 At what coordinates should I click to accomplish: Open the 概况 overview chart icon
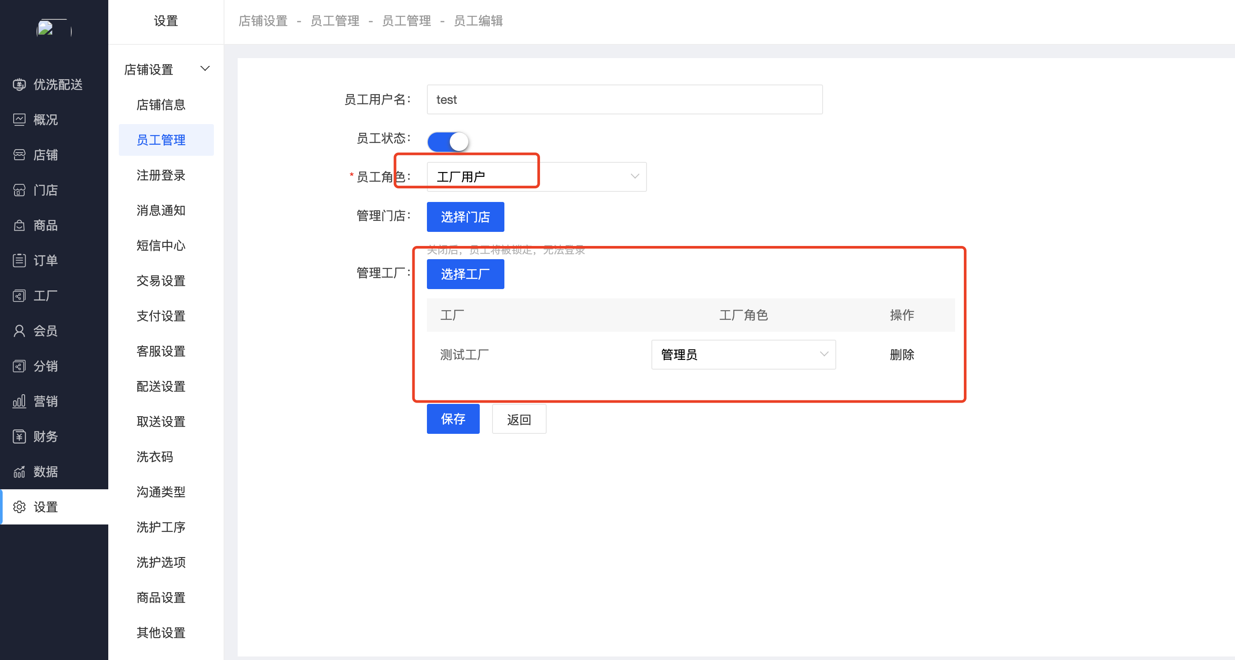tap(19, 119)
